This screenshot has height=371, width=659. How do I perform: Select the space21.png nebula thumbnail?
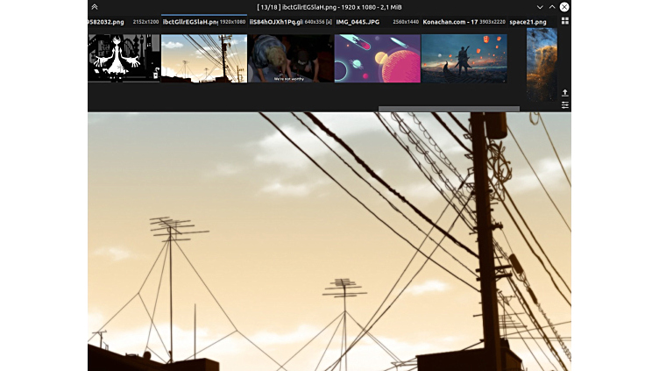click(541, 63)
